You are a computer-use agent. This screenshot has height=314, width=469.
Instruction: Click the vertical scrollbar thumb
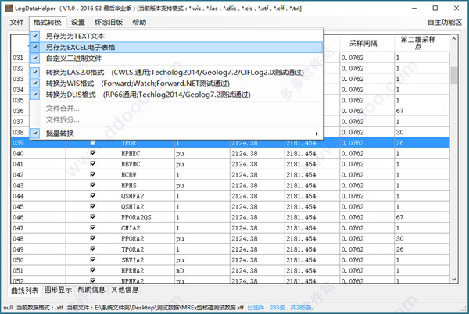tap(454, 75)
